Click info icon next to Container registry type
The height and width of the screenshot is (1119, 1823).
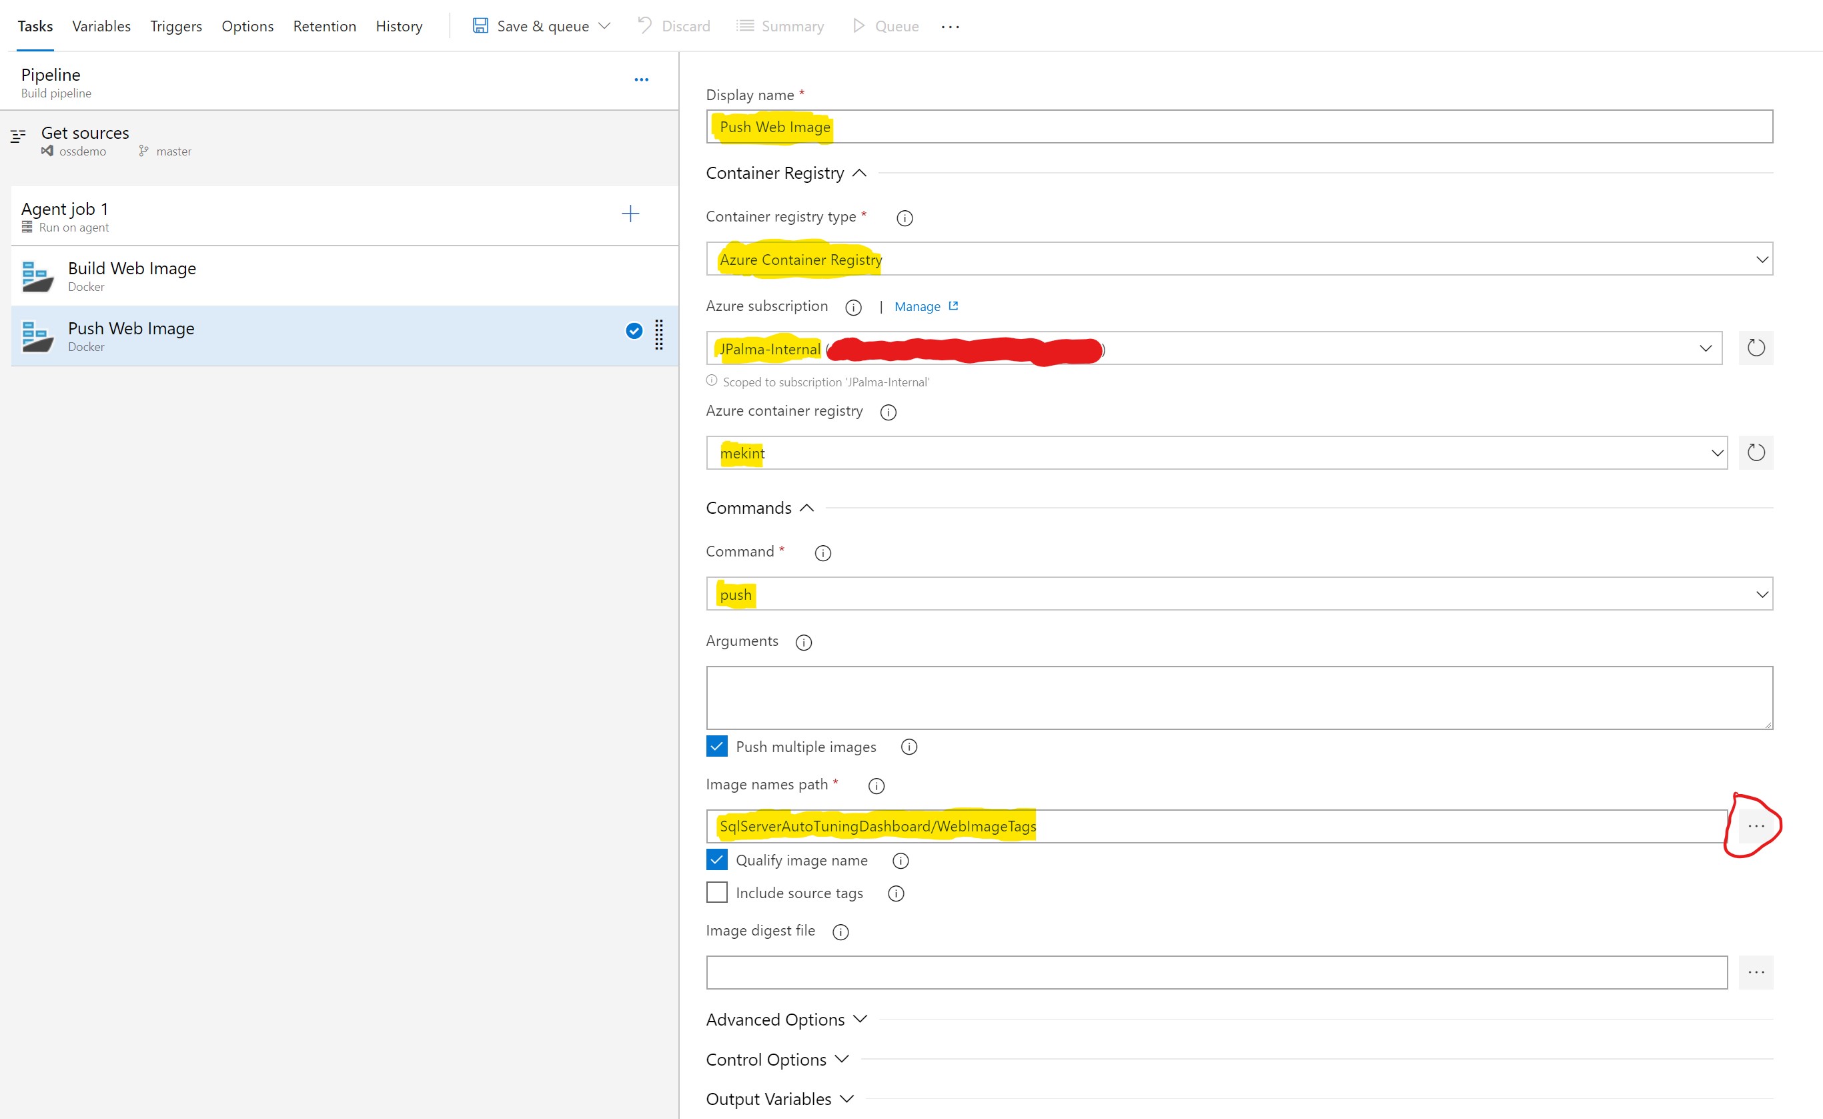click(904, 218)
